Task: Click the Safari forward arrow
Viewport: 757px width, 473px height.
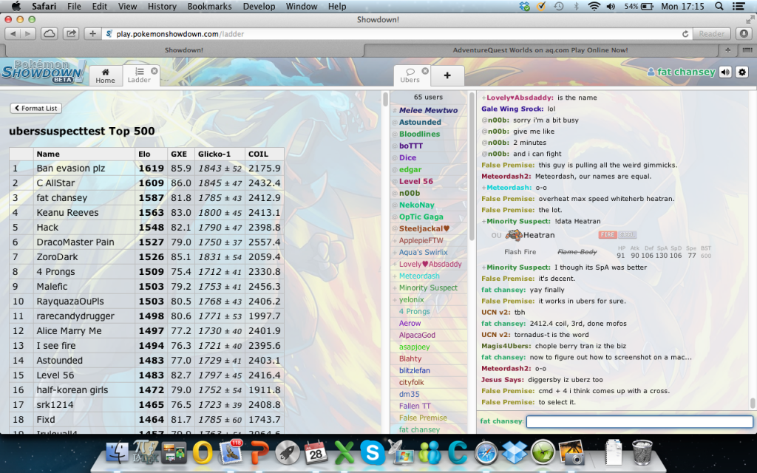Action: (x=28, y=34)
